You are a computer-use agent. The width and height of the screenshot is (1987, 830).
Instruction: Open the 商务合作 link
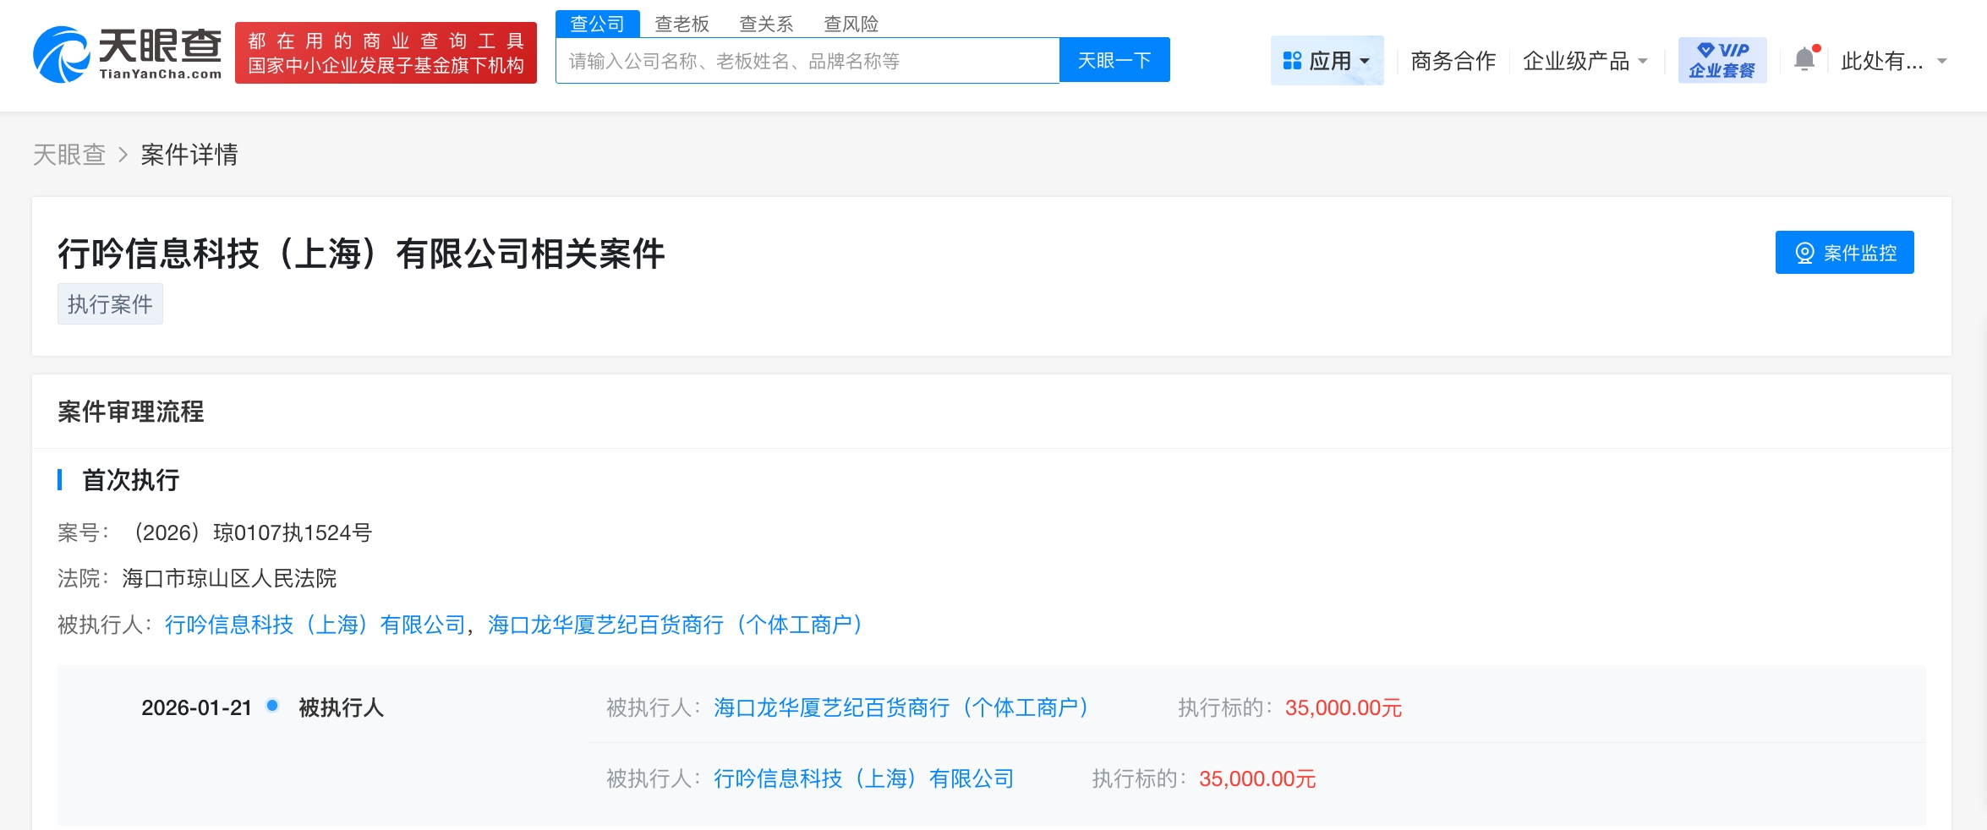pyautogui.click(x=1453, y=61)
